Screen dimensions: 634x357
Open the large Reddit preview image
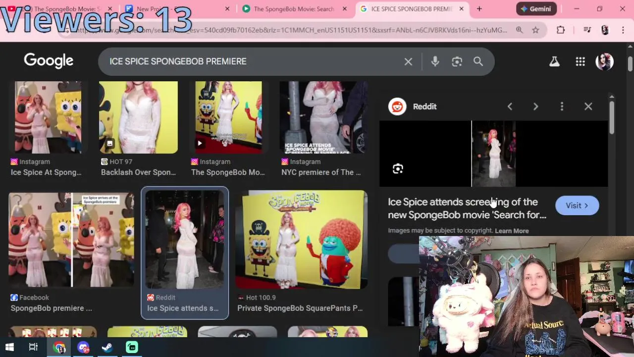click(494, 154)
